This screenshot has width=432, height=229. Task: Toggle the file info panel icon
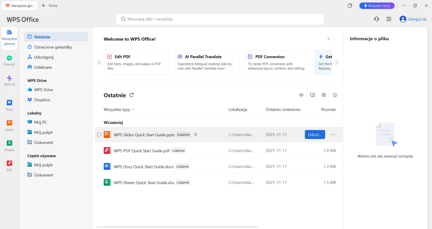coord(335,95)
